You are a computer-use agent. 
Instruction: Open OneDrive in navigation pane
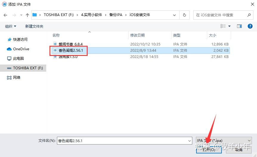click(x=21, y=49)
